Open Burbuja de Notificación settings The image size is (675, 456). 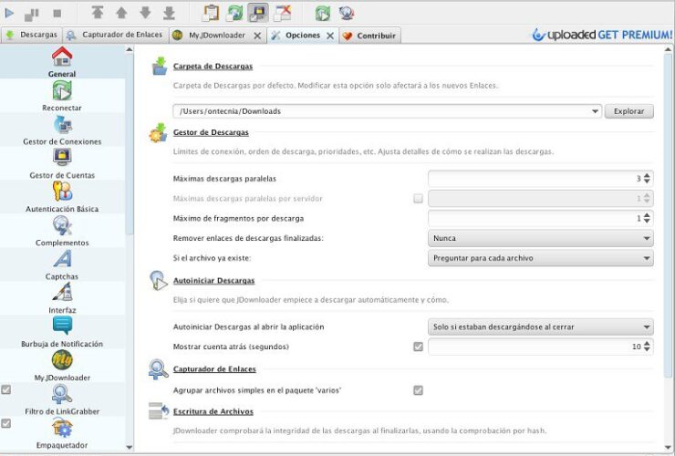click(62, 332)
